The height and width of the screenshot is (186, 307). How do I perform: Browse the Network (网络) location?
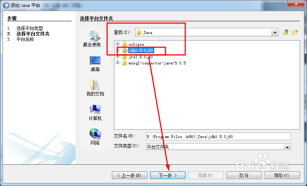[x=95, y=137]
